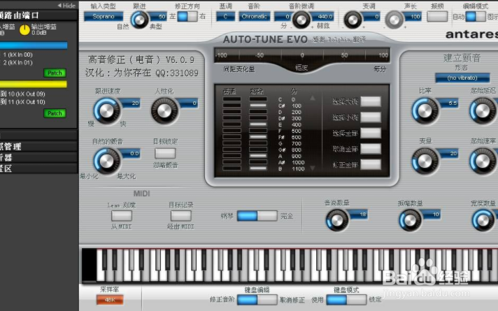Switch the 修正方向 left/right toggle
The image size is (498, 311).
[187, 17]
